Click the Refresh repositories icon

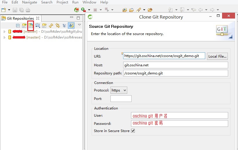click(51, 25)
